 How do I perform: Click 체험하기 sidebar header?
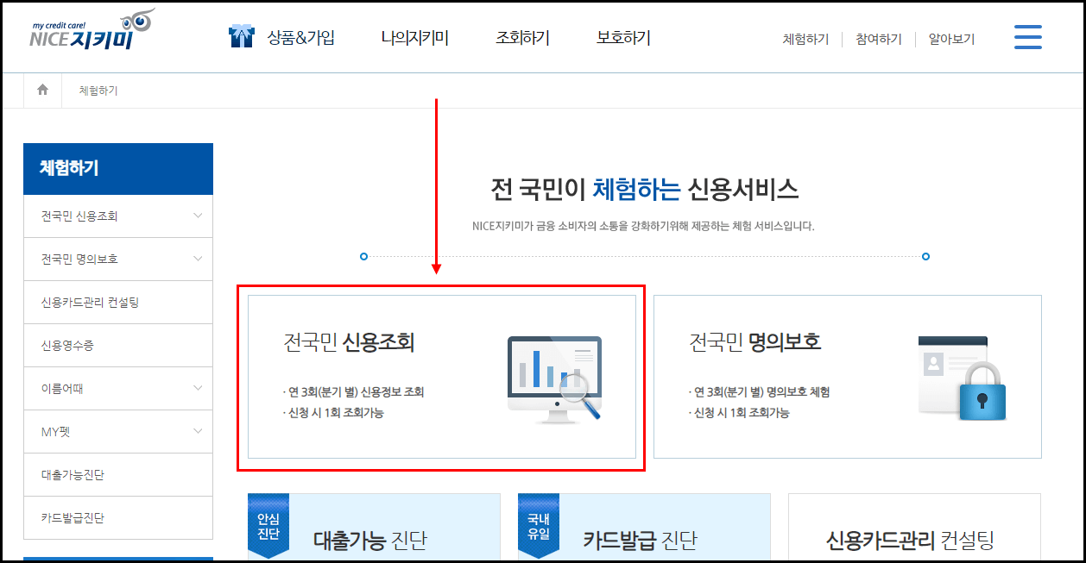[x=118, y=169]
